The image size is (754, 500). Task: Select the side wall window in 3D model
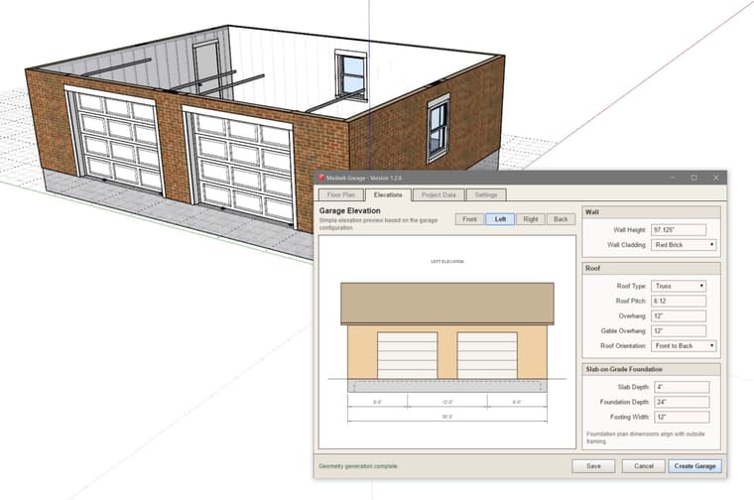pyautogui.click(x=439, y=129)
